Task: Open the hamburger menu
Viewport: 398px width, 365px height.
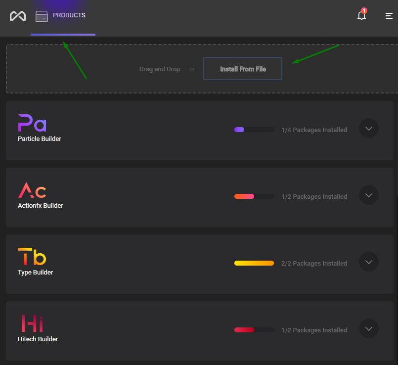Action: (389, 16)
